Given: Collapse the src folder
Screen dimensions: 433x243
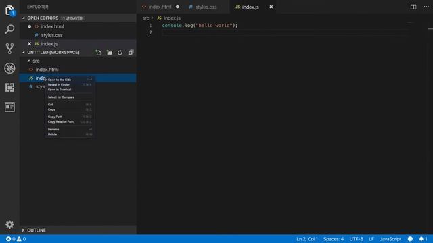Looking at the screenshot, I should (28, 61).
